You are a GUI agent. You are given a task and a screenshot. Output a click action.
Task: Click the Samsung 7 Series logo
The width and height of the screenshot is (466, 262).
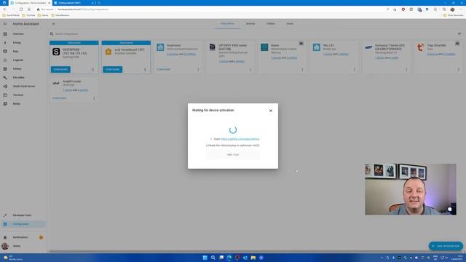pyautogui.click(x=368, y=47)
